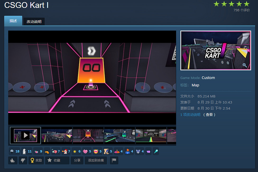
Task: Select the 描述 description tab
Action: click(13, 21)
